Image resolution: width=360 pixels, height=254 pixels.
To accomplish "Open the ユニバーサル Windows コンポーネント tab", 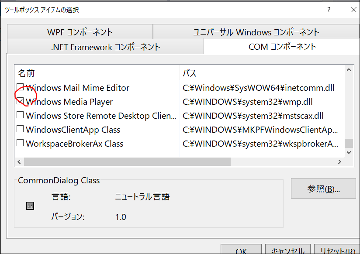I will (256, 32).
